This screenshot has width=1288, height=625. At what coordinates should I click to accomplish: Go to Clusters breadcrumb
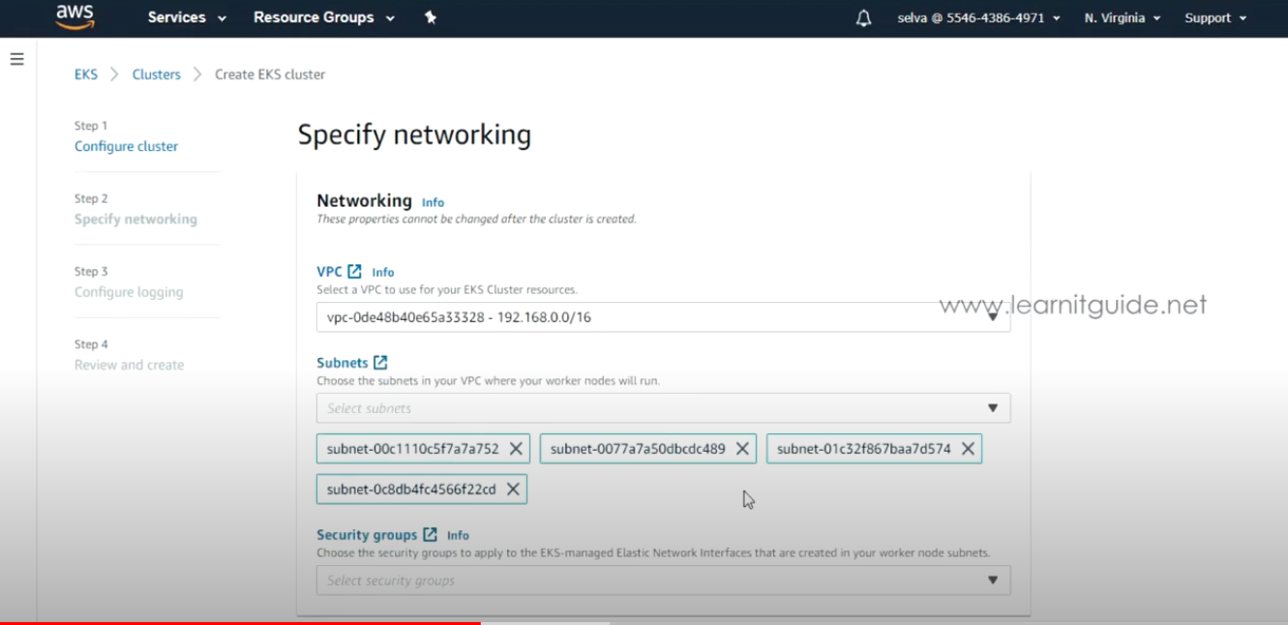[x=157, y=74]
